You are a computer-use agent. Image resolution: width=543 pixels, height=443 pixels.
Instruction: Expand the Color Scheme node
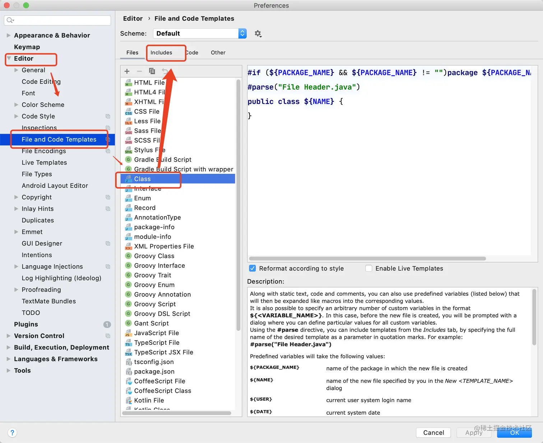click(16, 105)
